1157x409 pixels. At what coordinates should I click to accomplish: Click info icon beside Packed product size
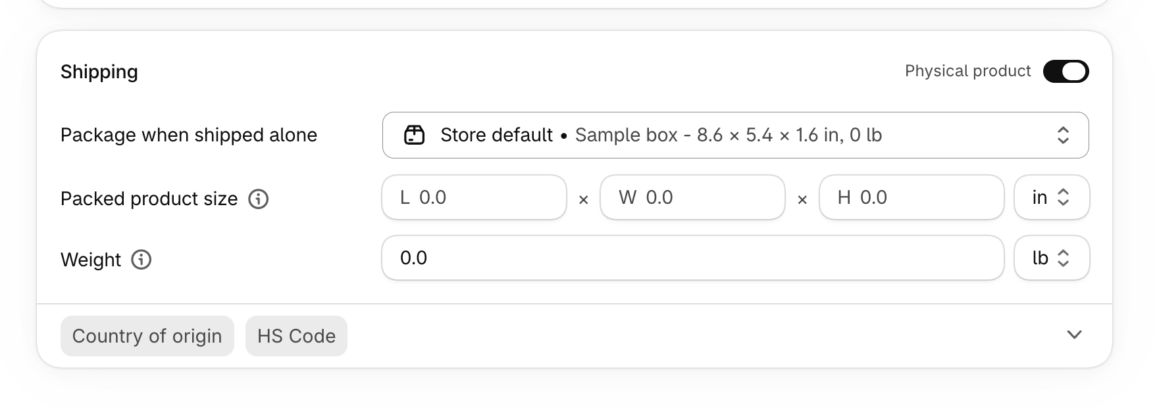(x=258, y=199)
